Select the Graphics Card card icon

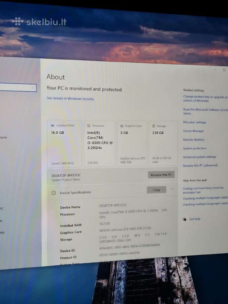tap(122, 126)
